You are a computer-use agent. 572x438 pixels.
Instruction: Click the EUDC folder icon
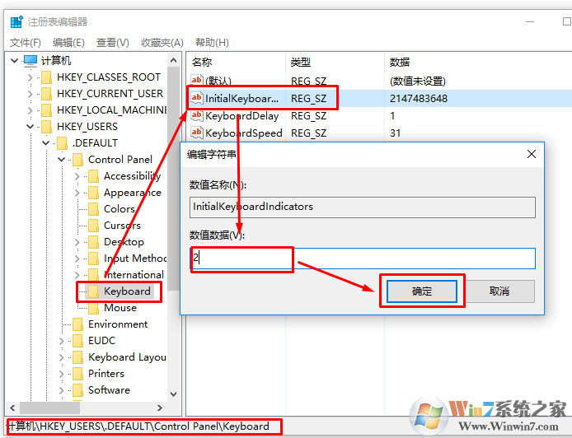(x=77, y=341)
